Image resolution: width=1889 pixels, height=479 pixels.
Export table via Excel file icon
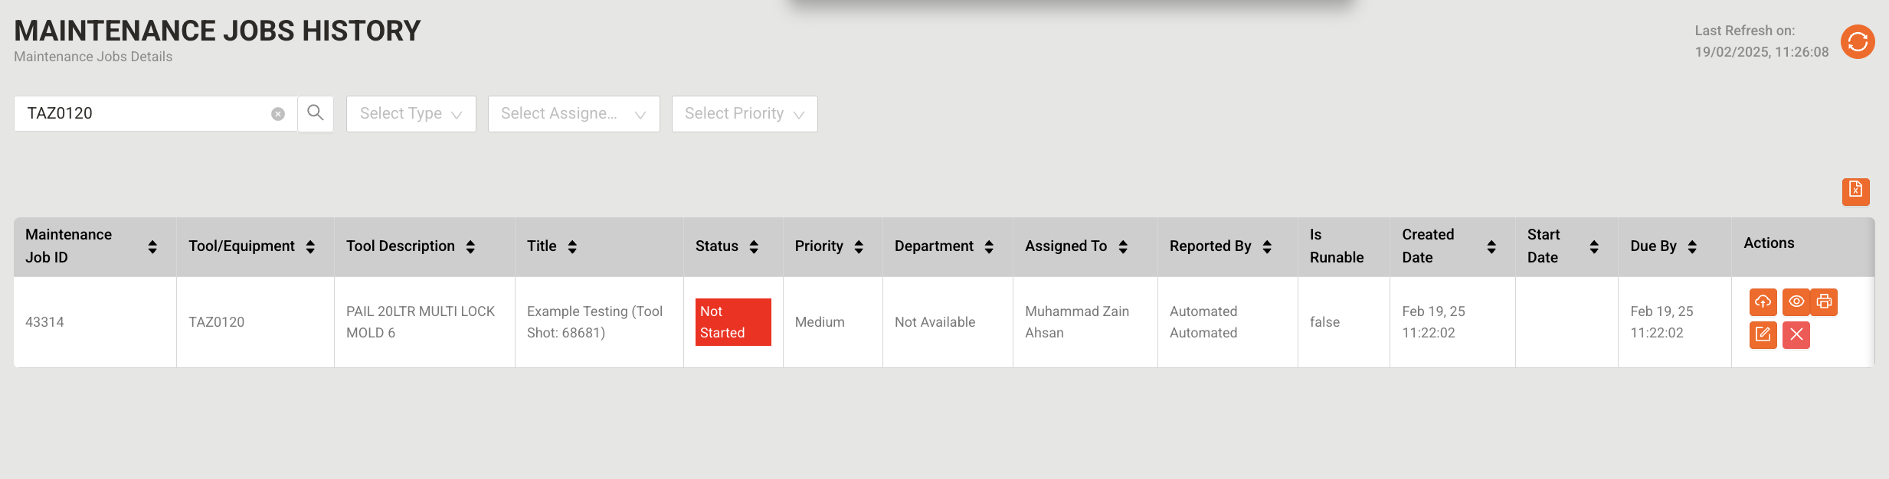(x=1855, y=191)
